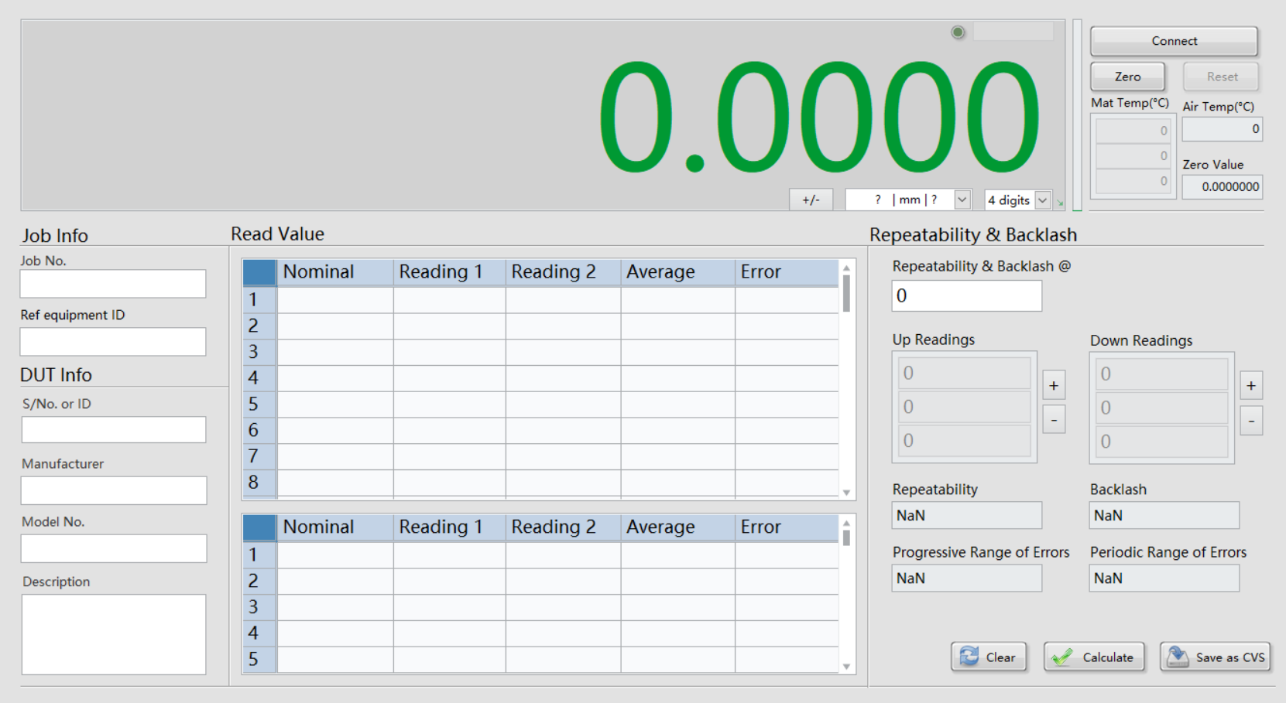This screenshot has height=703, width=1286.
Task: Select row 3 header in upper table
Action: pyautogui.click(x=259, y=352)
